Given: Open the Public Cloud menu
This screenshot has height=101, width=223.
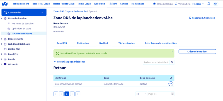Looking at the screenshot, I should click(84, 4).
